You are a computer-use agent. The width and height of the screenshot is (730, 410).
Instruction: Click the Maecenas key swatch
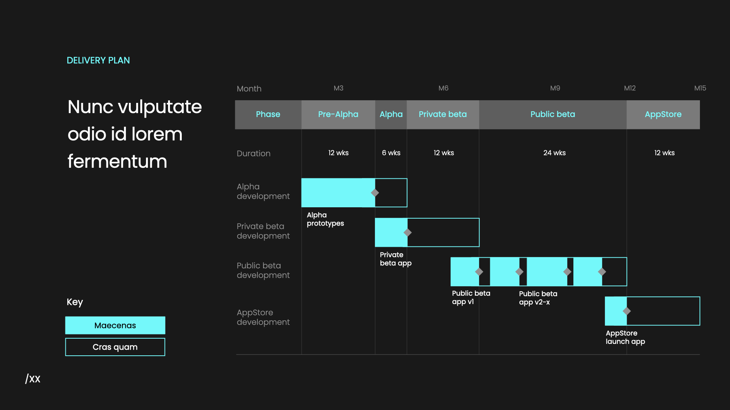click(115, 325)
